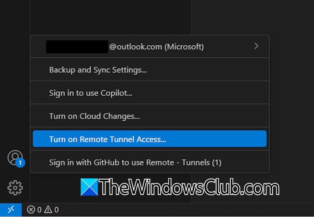Screen dimensions: 314x217
Task: Enable Turn on Remote Tunnel Access
Action: pyautogui.click(x=108, y=139)
